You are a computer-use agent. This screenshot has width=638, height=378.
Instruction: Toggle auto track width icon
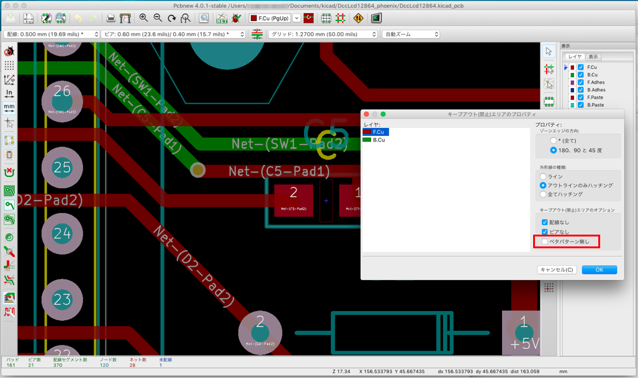click(x=257, y=34)
